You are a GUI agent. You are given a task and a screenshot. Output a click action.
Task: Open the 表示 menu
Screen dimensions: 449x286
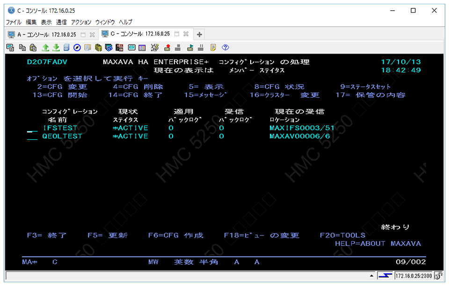(46, 22)
